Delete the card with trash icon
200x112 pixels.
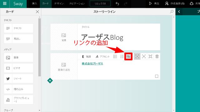pyautogui.click(x=157, y=57)
